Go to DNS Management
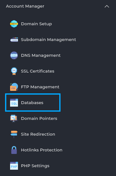The image size is (116, 176). 41,55
